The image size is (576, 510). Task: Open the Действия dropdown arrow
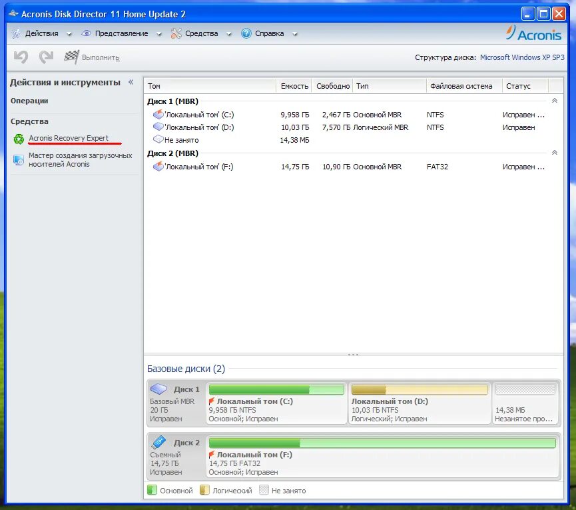69,34
